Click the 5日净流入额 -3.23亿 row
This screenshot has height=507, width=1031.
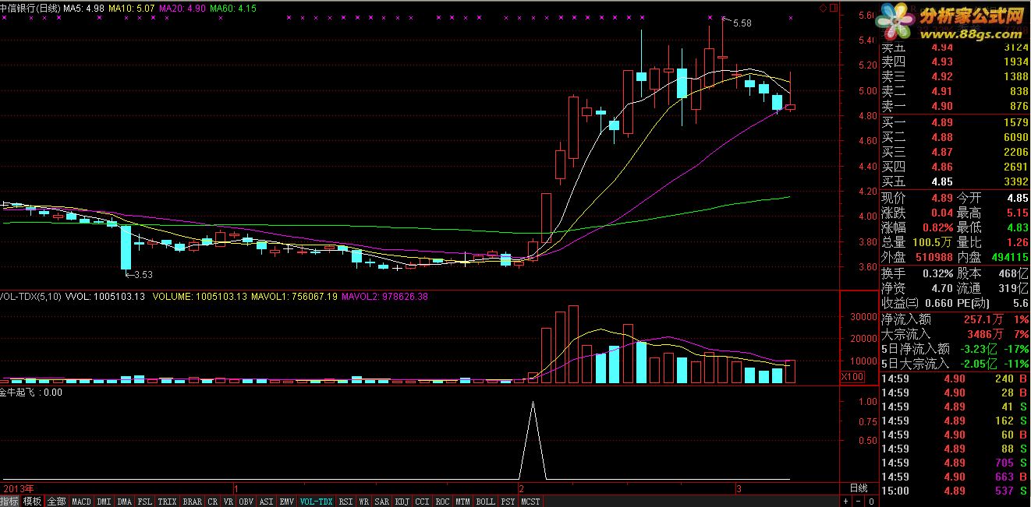coord(955,349)
